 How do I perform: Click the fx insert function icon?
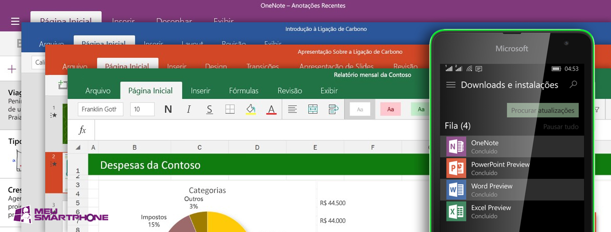coord(82,130)
